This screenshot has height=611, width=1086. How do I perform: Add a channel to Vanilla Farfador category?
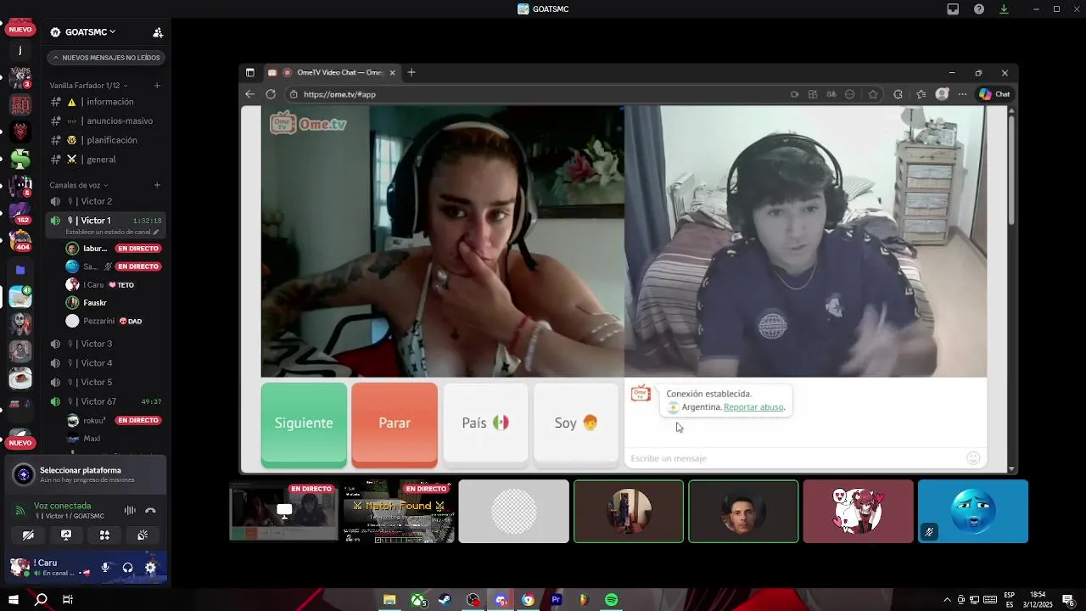(157, 86)
